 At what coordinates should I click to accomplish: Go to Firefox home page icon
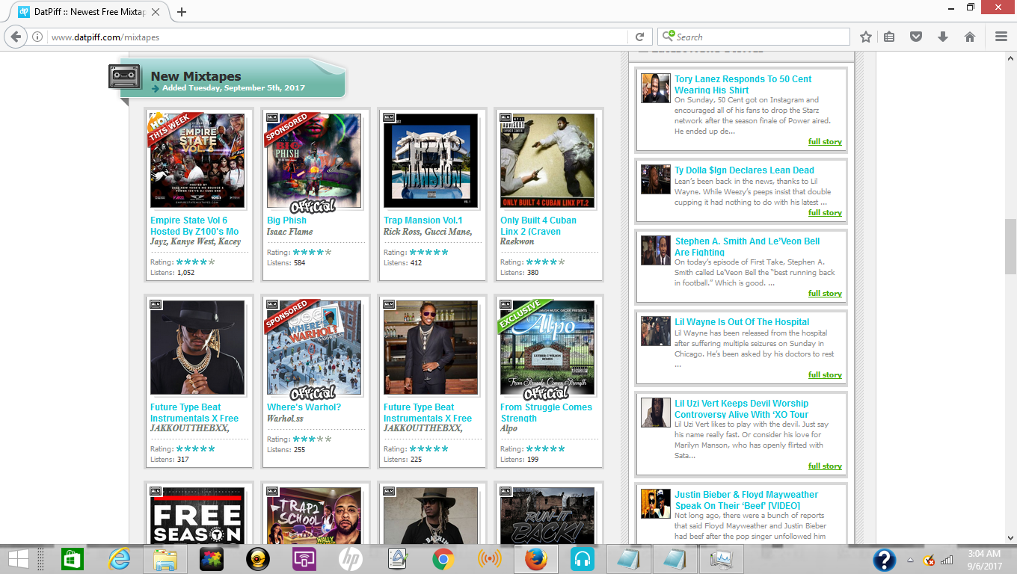[970, 37]
